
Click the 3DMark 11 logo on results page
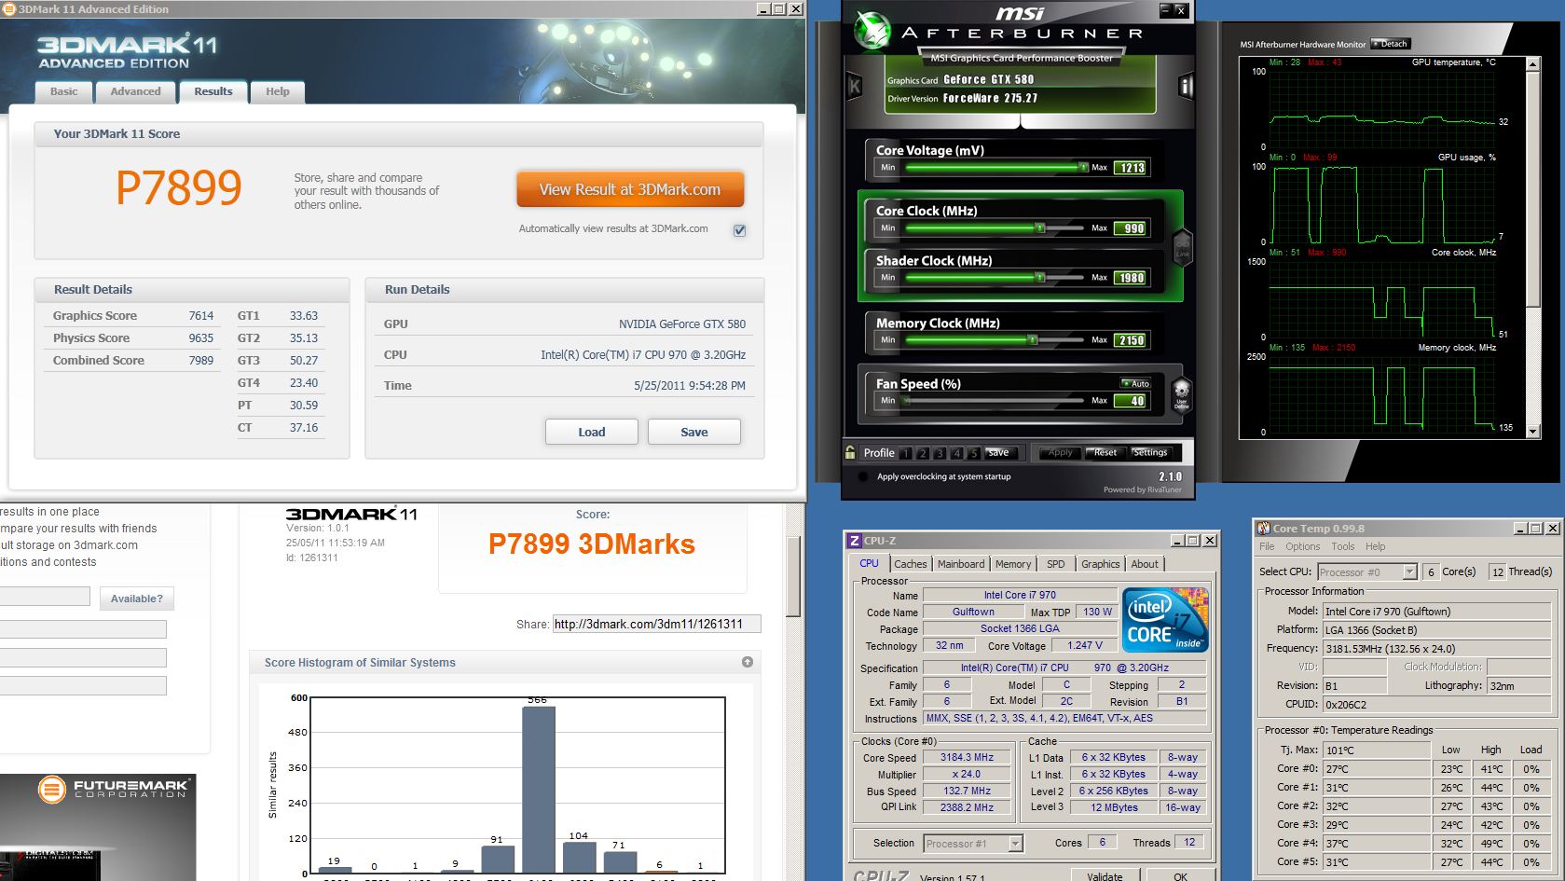click(351, 514)
